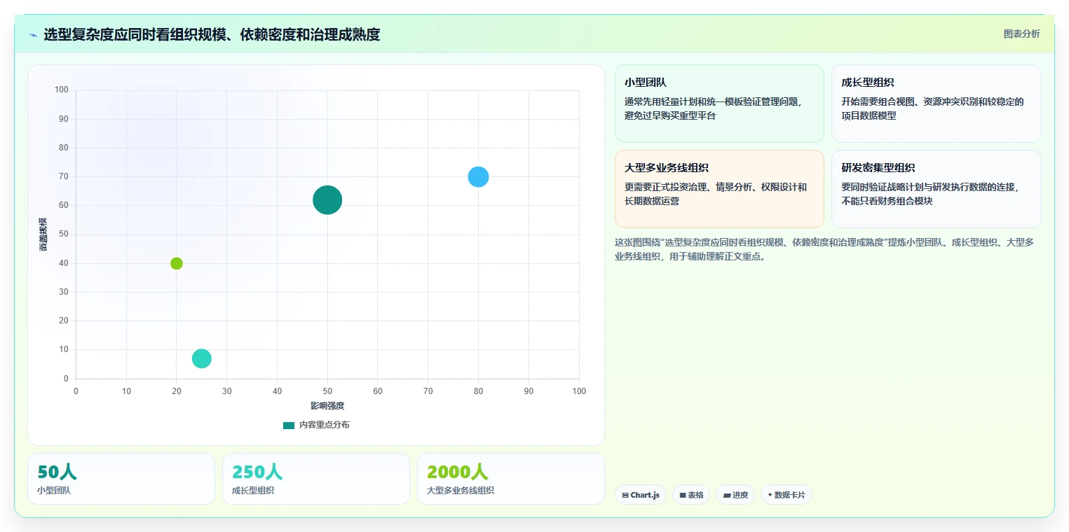1069x532 pixels.
Task: Click the 大型多业务线组织 caption under 2000人
Action: [461, 491]
